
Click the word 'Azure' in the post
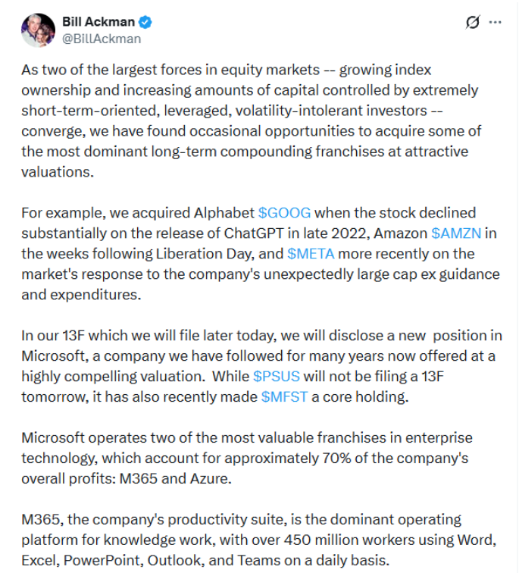click(x=211, y=479)
